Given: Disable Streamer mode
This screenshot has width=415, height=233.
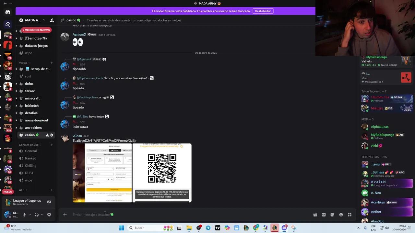Looking at the screenshot, I should (263, 11).
